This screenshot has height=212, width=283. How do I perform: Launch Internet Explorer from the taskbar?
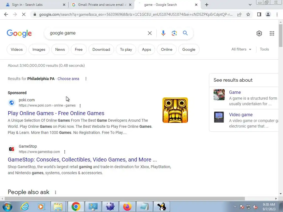(x=25, y=206)
